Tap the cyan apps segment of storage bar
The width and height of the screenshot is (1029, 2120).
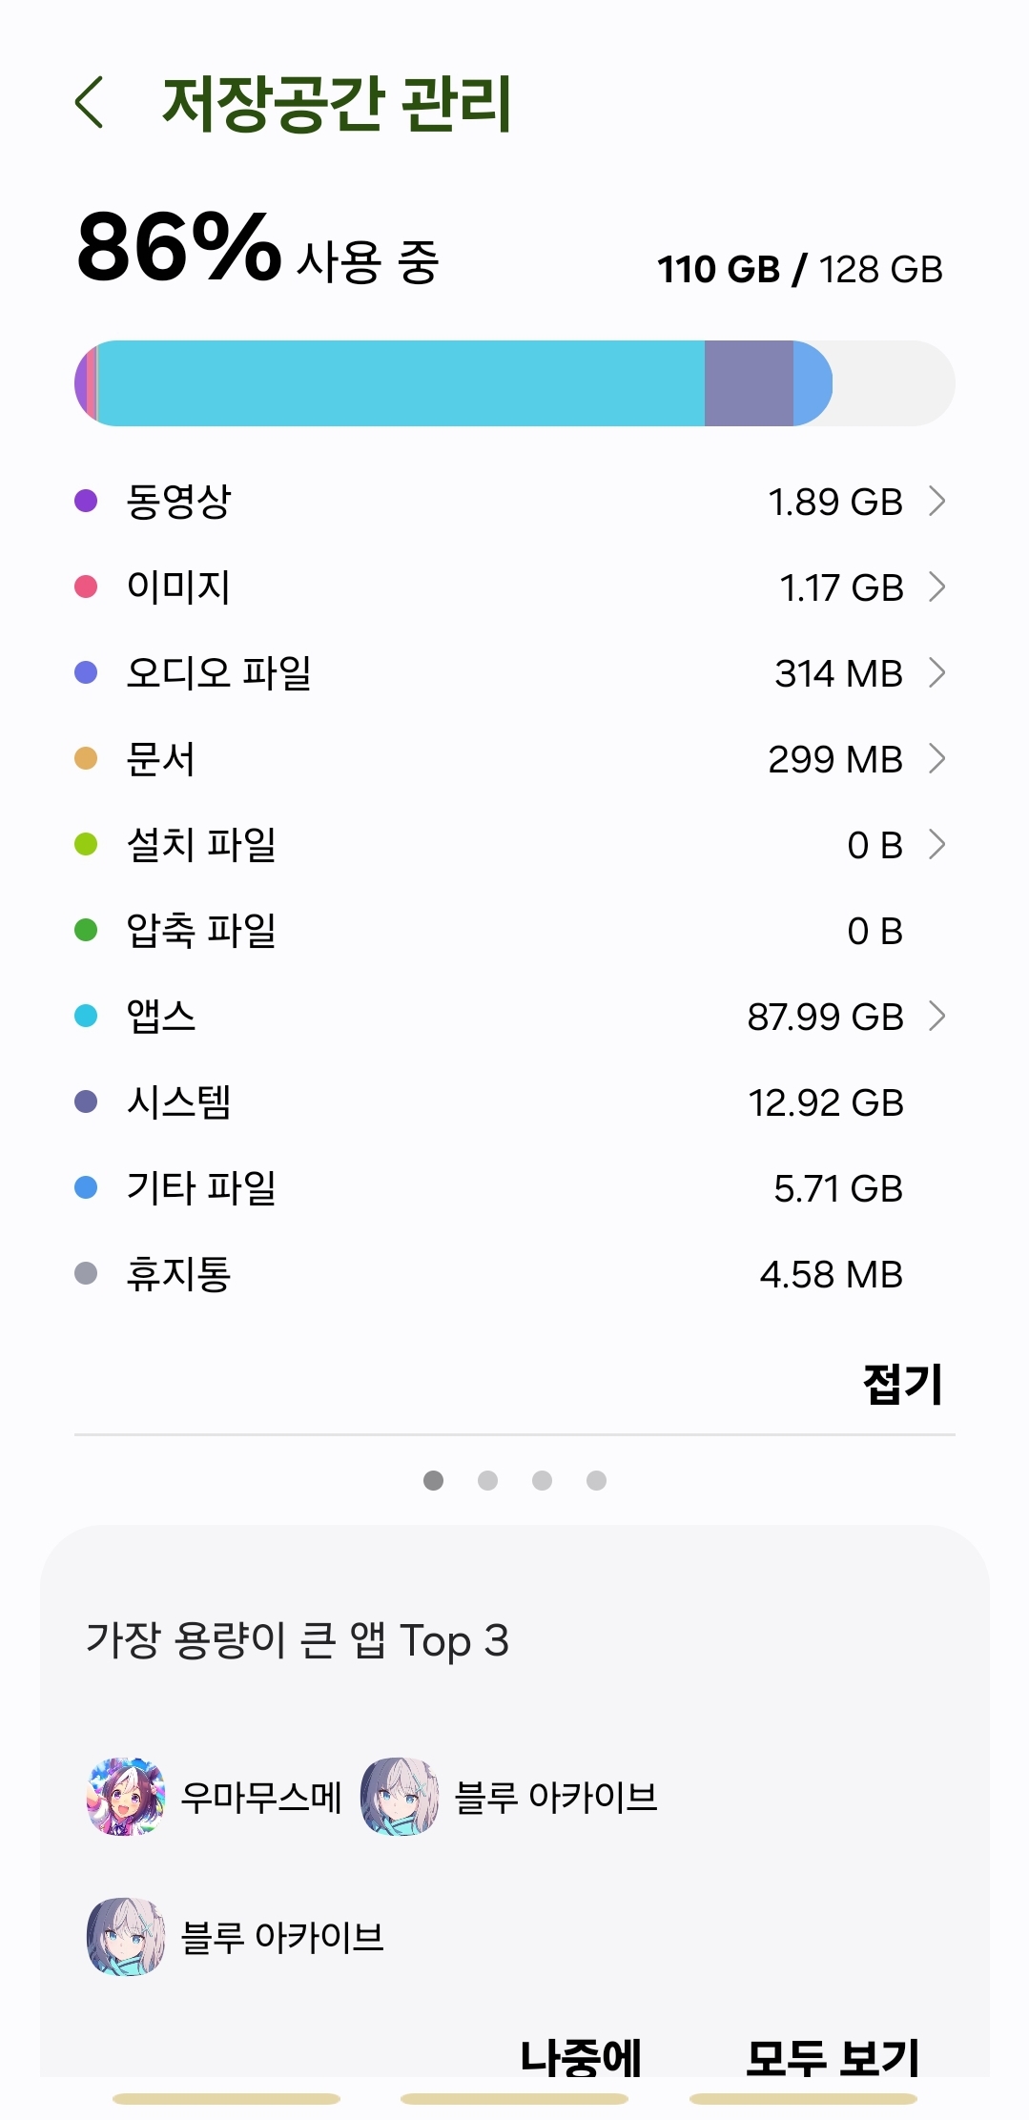401,383
